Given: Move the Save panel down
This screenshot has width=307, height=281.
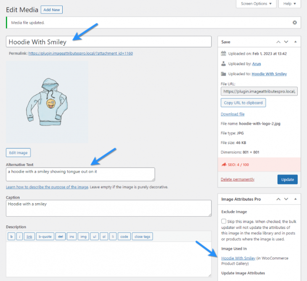Looking at the screenshot, I should 286,42.
